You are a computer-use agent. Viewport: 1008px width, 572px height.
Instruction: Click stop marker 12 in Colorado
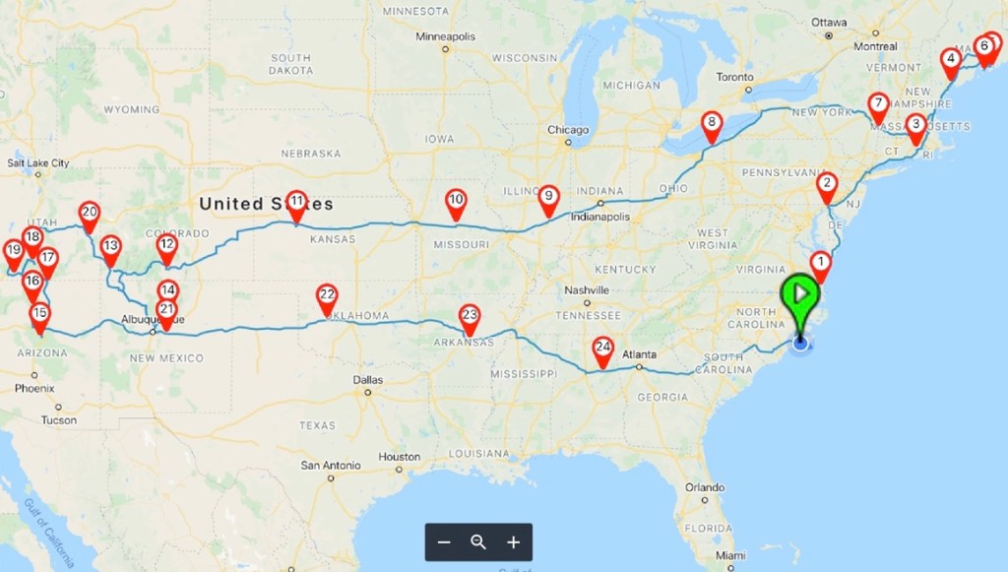167,249
